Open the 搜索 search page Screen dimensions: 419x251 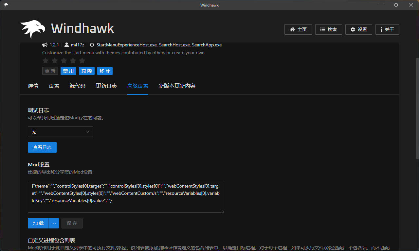(329, 29)
